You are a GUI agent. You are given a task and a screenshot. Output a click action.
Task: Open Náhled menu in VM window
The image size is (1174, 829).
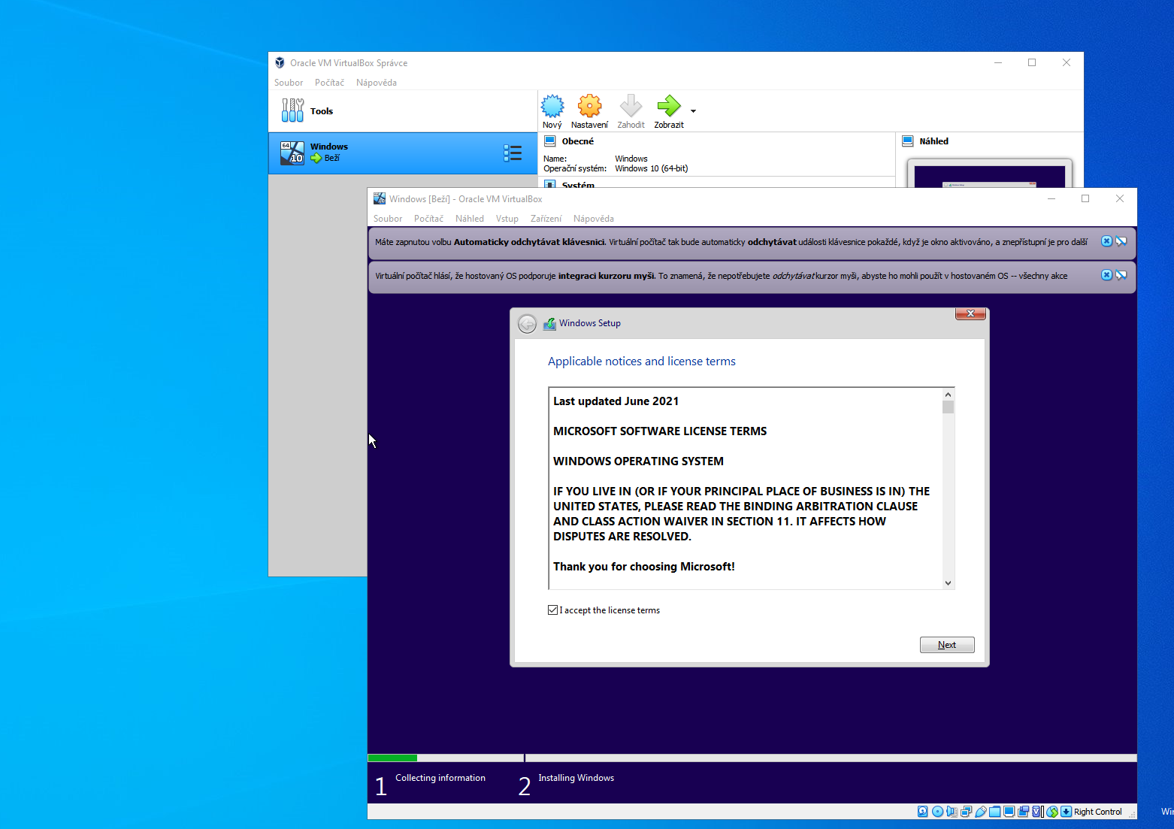(470, 219)
